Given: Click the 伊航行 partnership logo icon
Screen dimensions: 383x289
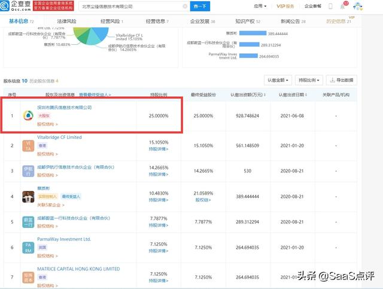Looking at the screenshot, I should [28, 171].
